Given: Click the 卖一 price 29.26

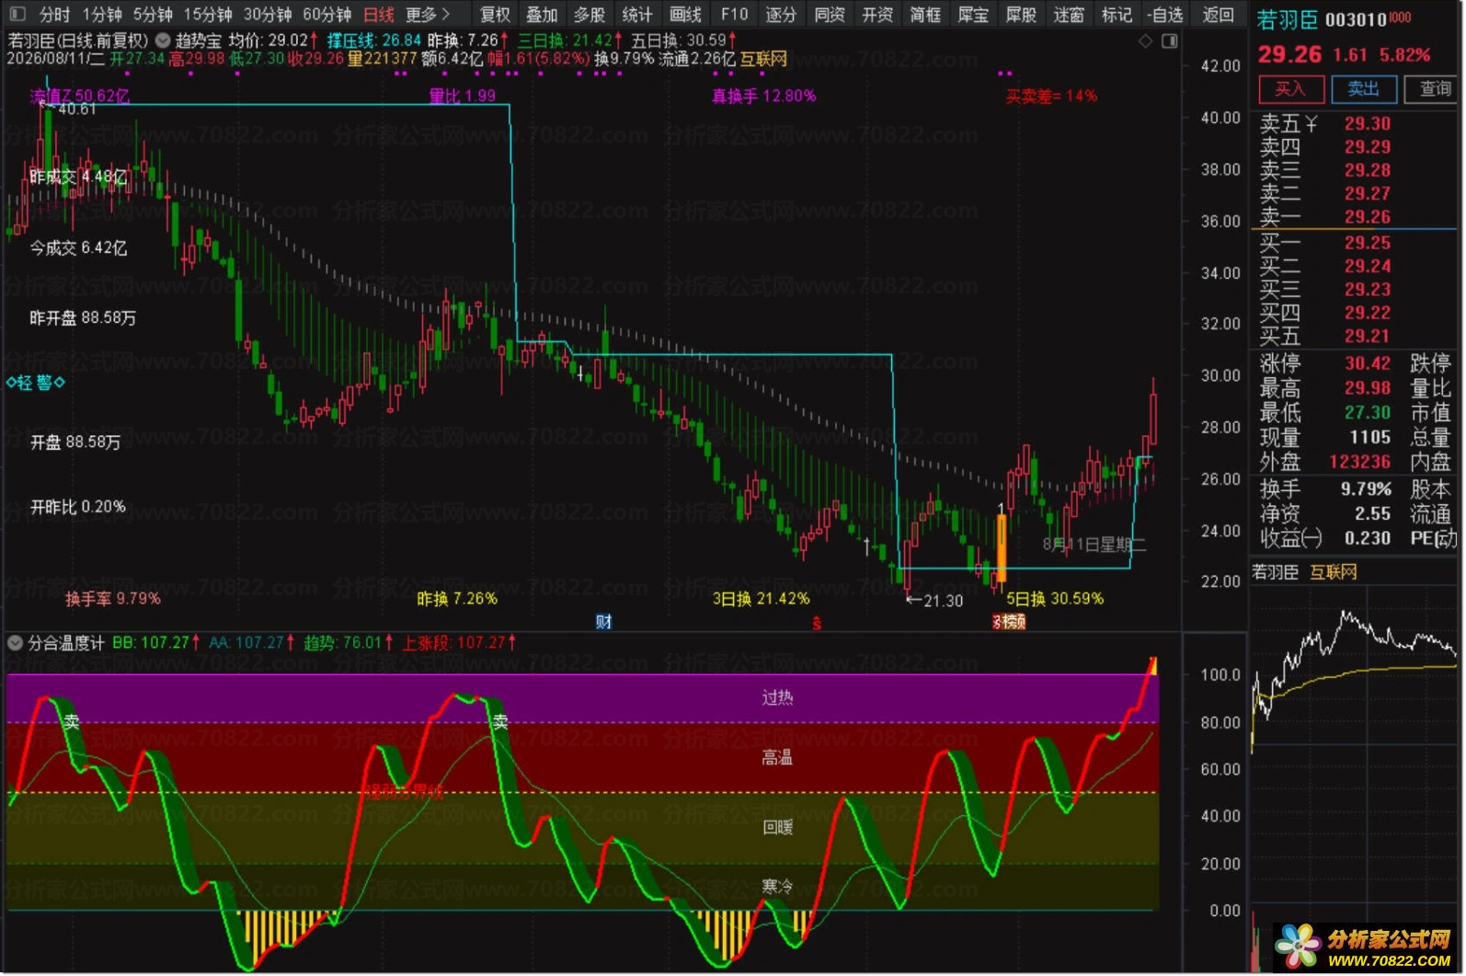Looking at the screenshot, I should [x=1368, y=217].
